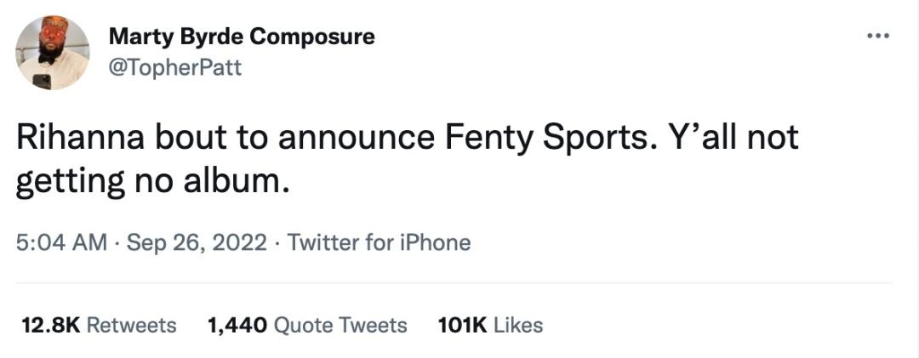Click the 12.8K retweet count number
This screenshot has width=919, height=358.
click(49, 325)
